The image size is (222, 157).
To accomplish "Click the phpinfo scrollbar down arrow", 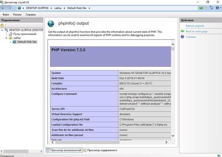I will tap(173, 136).
